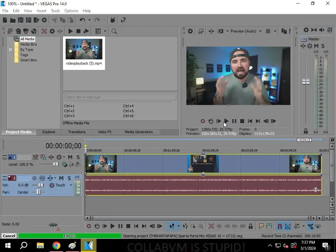Insert marker icon in timeline toolbar

coord(261,226)
